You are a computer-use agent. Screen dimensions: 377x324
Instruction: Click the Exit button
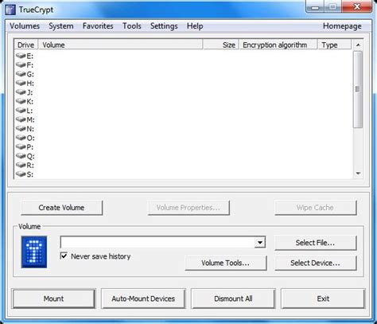pyautogui.click(x=323, y=299)
